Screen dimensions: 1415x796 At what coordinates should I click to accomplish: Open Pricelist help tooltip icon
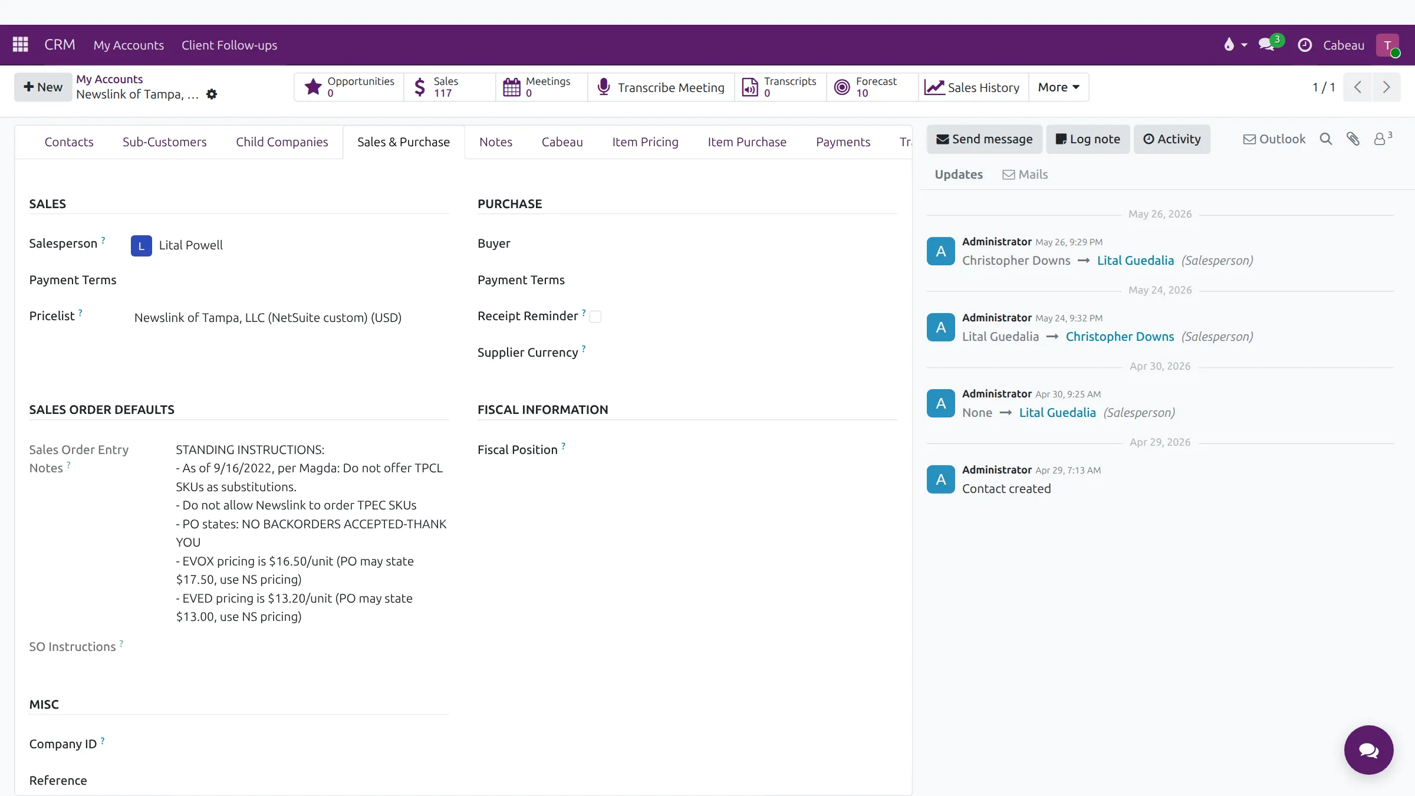[x=80, y=313]
